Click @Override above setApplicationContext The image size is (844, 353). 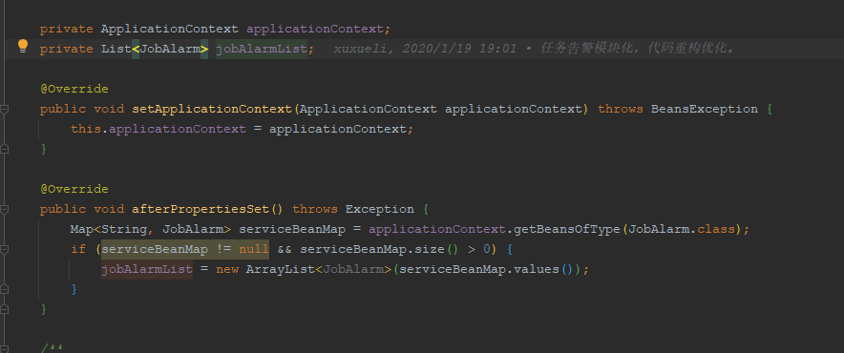click(74, 89)
